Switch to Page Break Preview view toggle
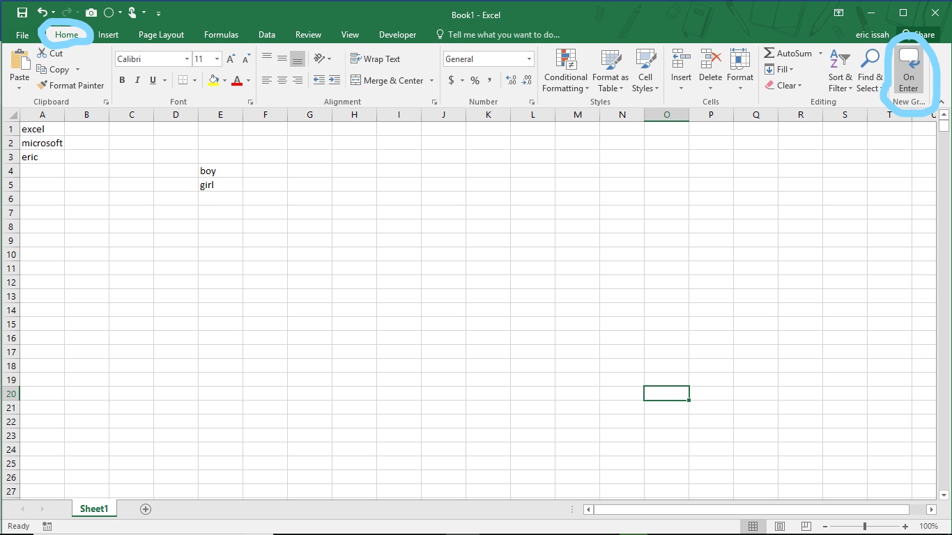The height and width of the screenshot is (535, 952). pos(805,526)
